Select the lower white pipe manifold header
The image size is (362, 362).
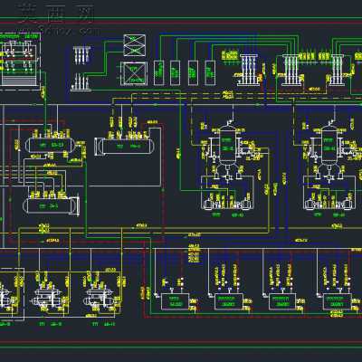point(81,83)
